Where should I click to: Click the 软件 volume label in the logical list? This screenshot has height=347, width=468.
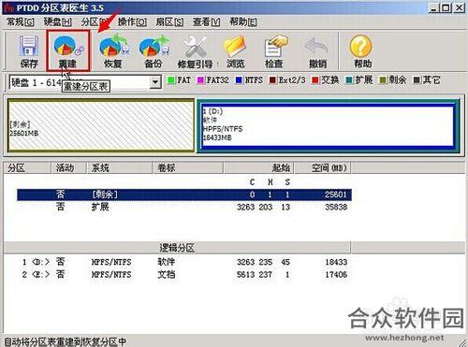pos(167,262)
